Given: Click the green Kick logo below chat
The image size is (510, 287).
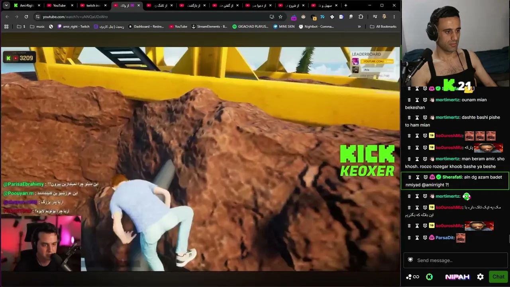Looking at the screenshot, I should [x=429, y=277].
